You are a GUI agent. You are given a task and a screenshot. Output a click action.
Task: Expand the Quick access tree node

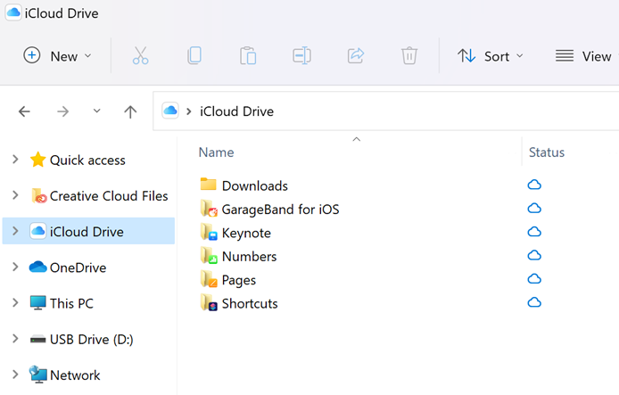15,160
